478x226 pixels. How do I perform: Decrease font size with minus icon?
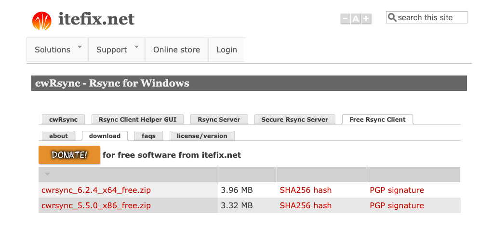[x=345, y=19]
